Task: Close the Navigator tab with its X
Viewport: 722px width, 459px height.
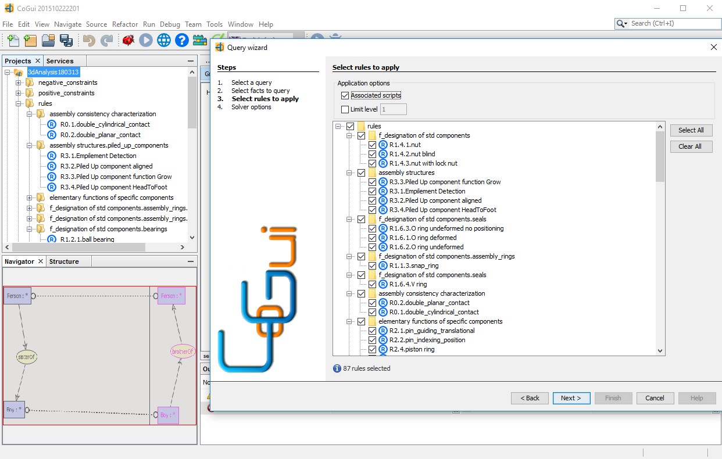Action: tap(41, 261)
